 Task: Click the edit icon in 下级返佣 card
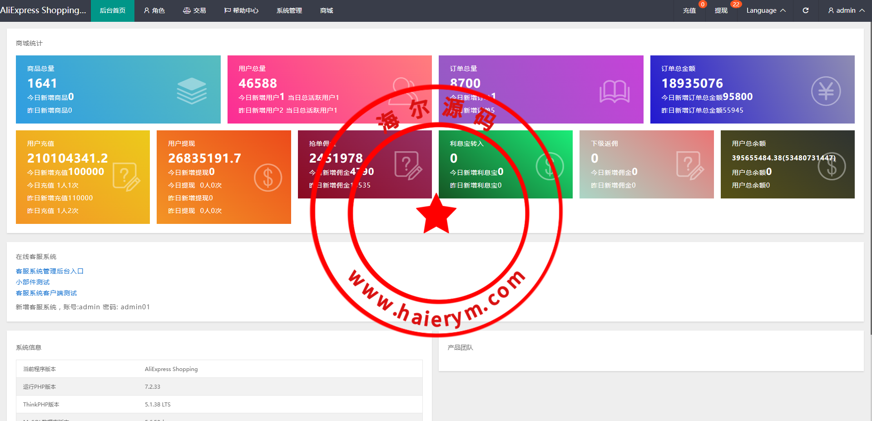click(689, 166)
